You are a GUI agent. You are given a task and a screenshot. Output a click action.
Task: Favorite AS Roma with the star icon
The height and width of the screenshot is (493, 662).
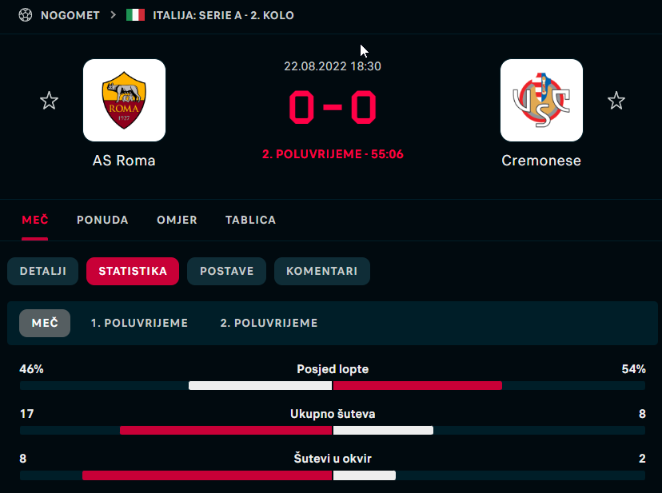[x=49, y=101]
